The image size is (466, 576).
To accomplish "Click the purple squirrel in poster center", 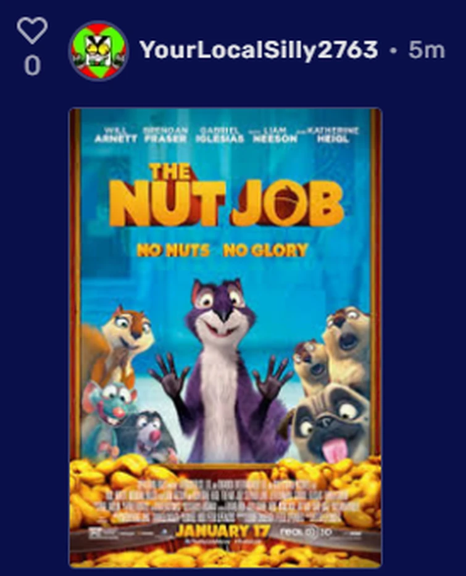I will (220, 371).
